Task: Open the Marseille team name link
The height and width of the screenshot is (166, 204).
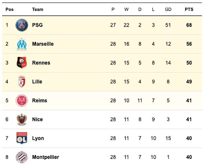Action: point(43,44)
